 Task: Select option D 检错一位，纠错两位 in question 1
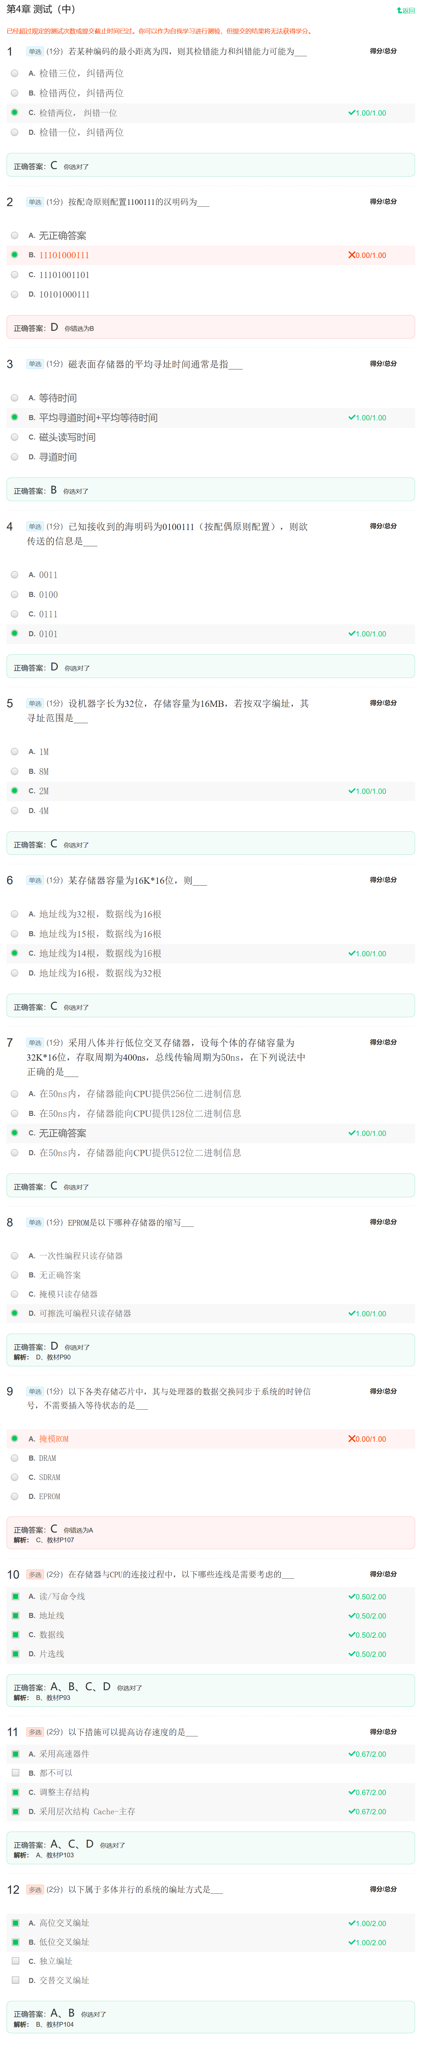click(14, 132)
